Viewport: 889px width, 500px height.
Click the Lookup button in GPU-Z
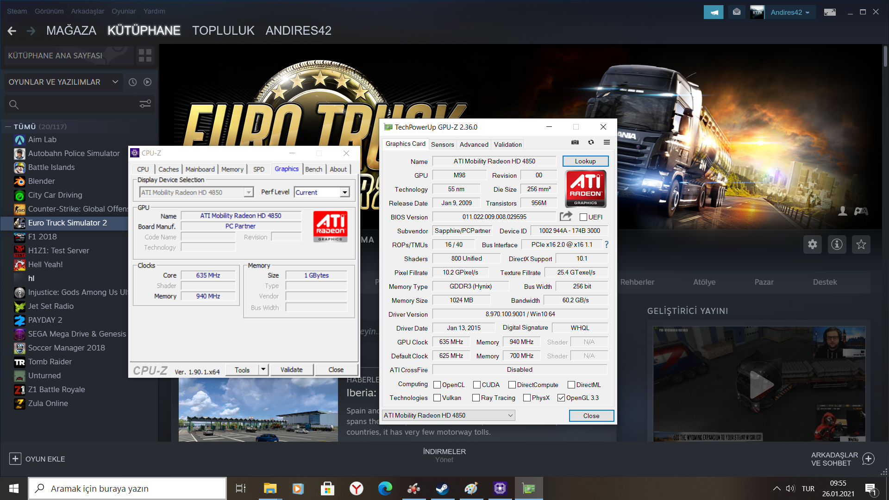click(x=585, y=161)
